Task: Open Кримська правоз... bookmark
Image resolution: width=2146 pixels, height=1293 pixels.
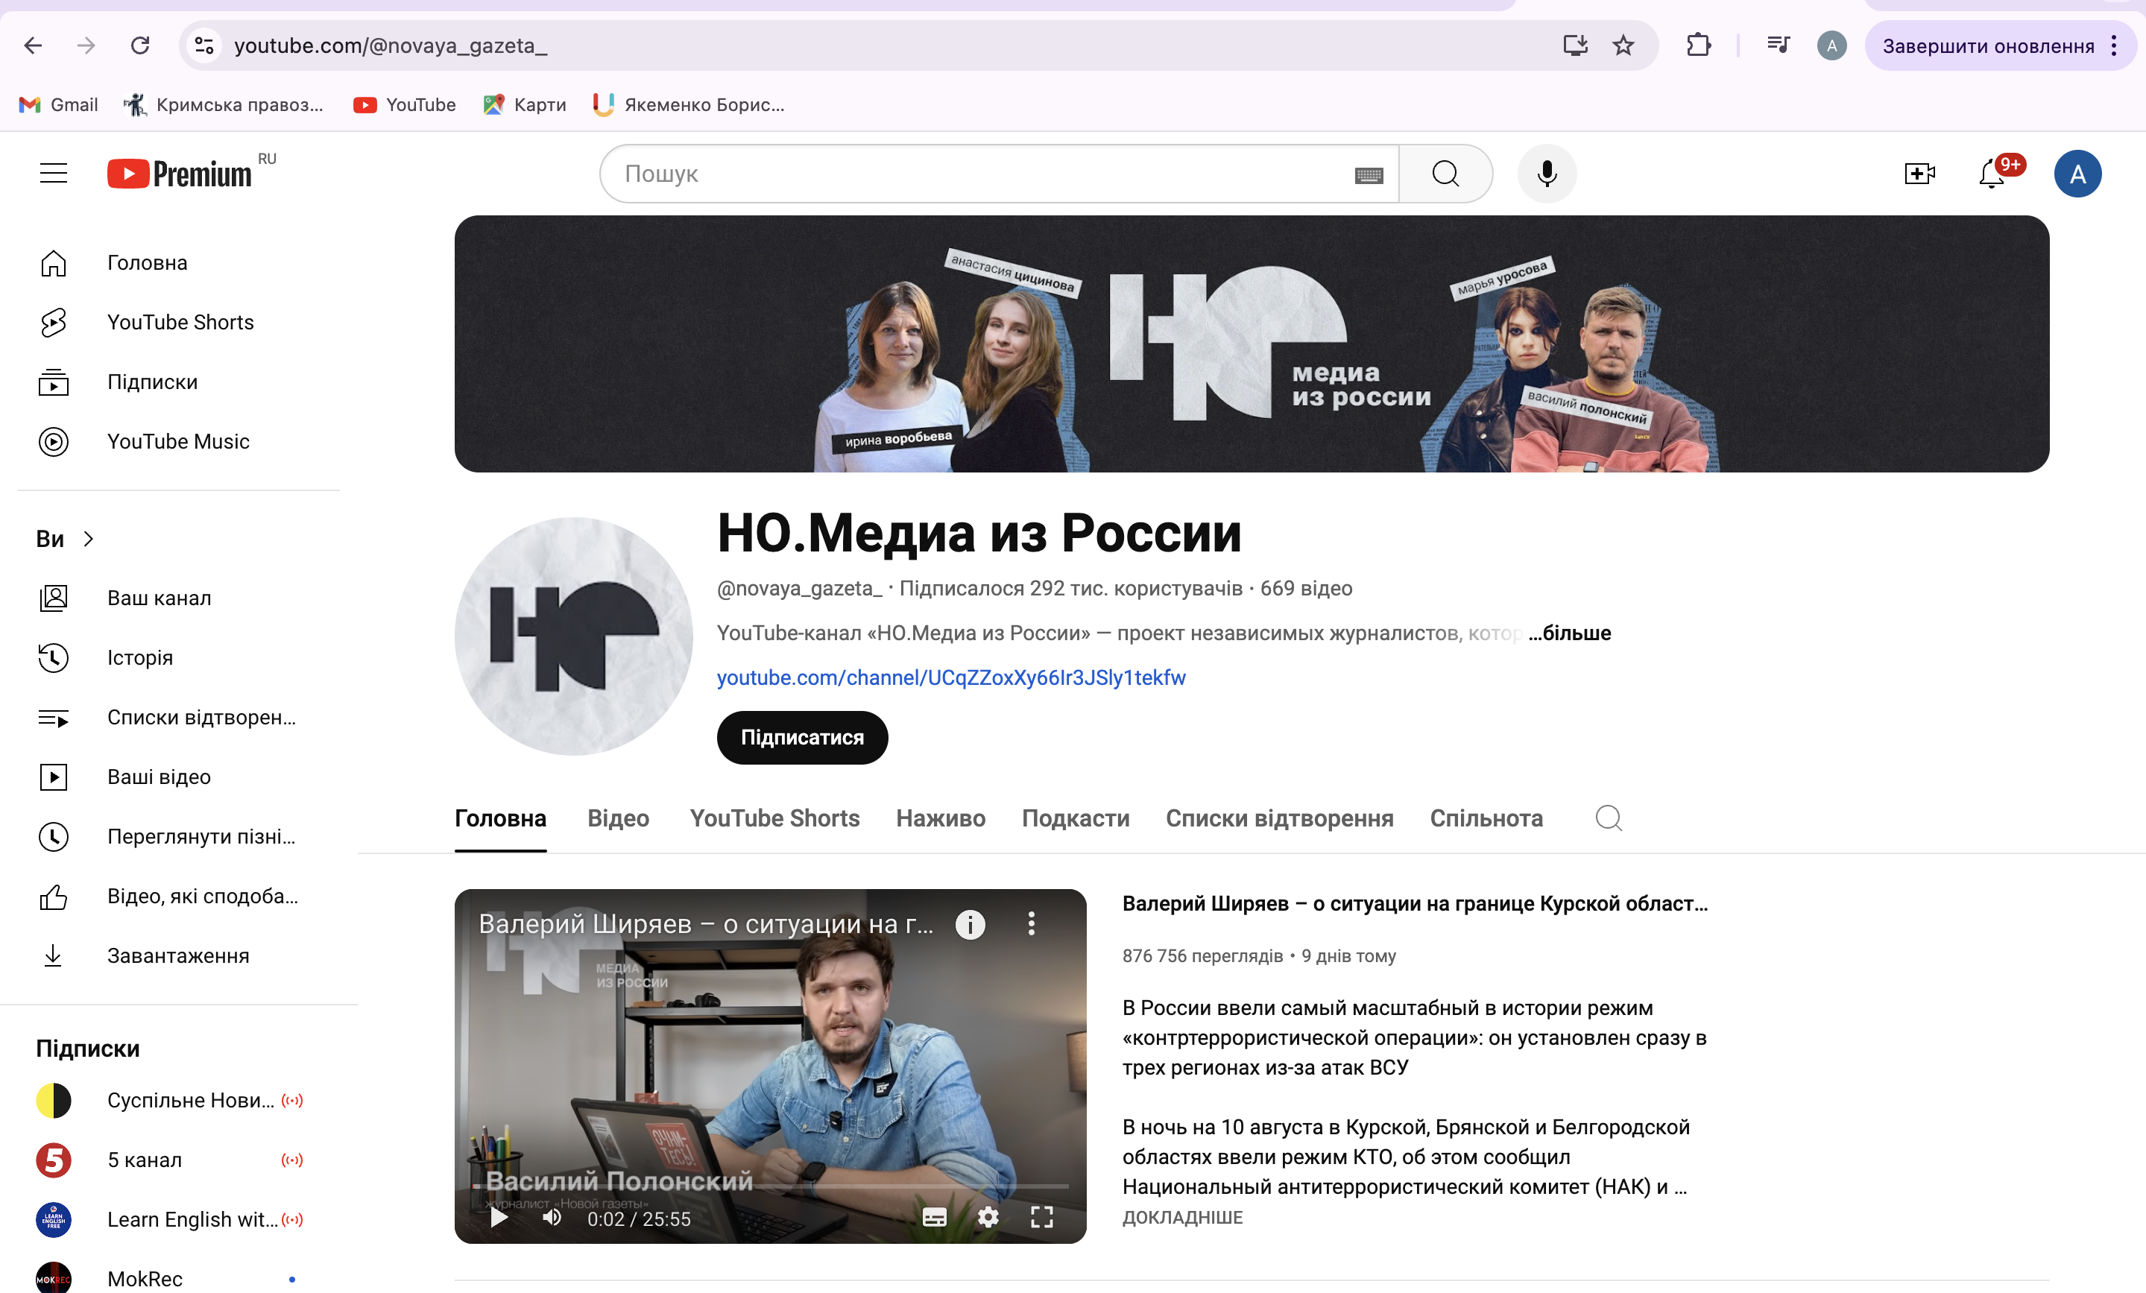Action: (x=223, y=104)
